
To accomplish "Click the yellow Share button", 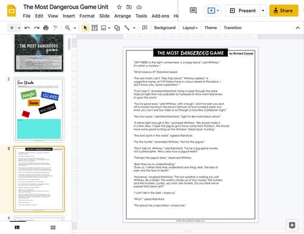I will coord(284,10).
